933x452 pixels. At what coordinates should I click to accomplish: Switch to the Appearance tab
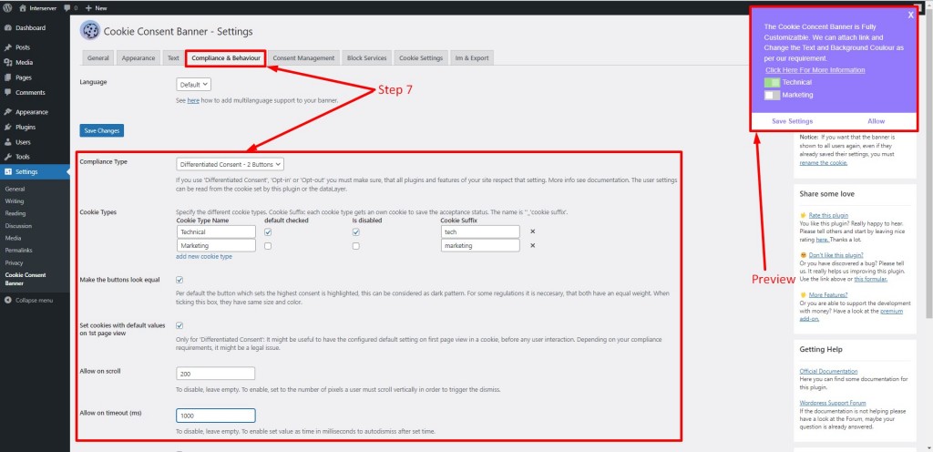coord(138,58)
